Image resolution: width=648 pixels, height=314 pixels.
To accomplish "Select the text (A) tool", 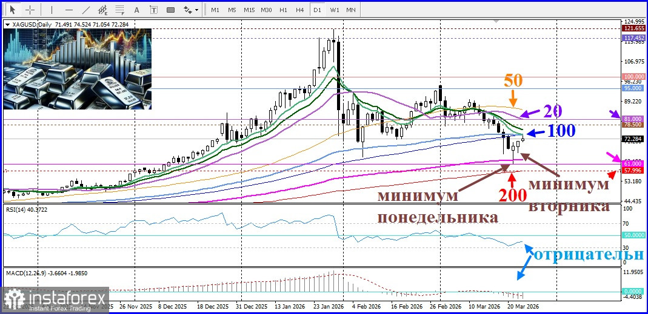I will [x=137, y=10].
